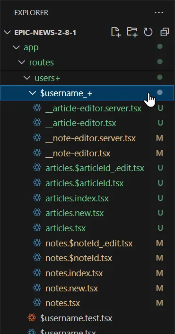This screenshot has height=334, width=175.
Task: Click the U badge on articles.tsx
Action: click(x=160, y=228)
